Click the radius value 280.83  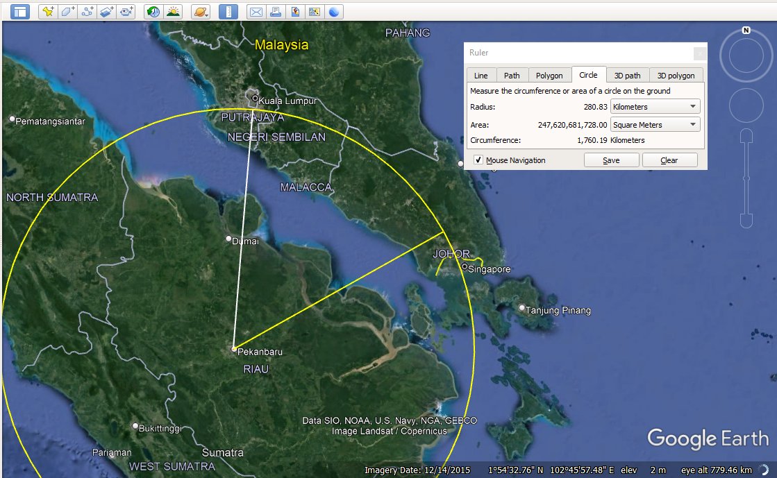pyautogui.click(x=595, y=107)
